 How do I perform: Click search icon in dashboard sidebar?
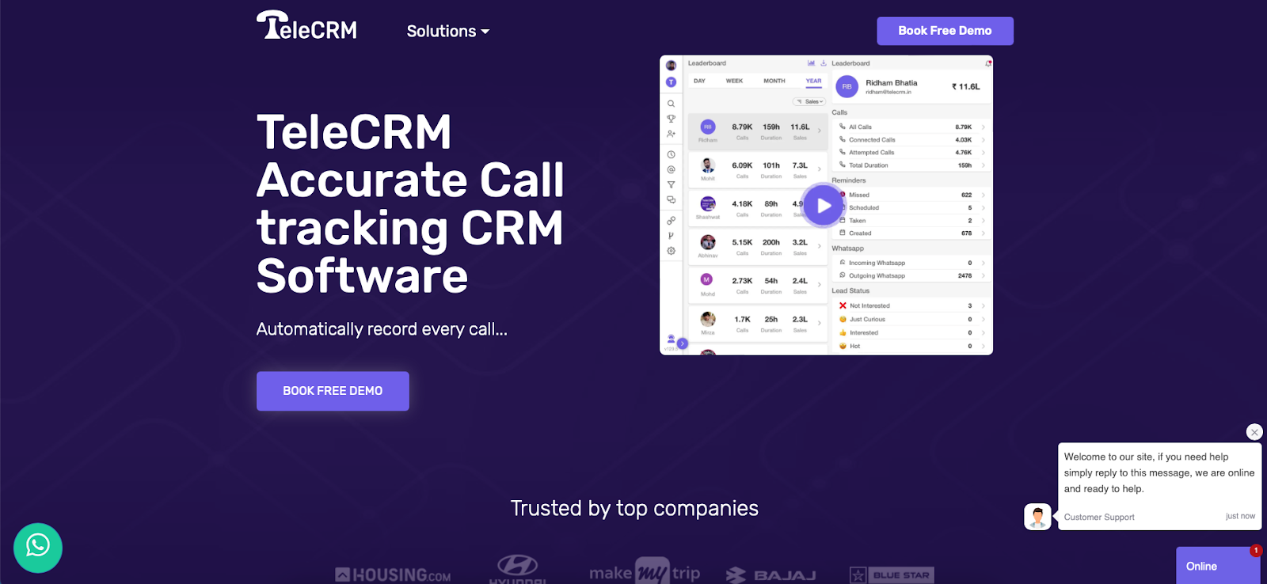[x=671, y=104]
